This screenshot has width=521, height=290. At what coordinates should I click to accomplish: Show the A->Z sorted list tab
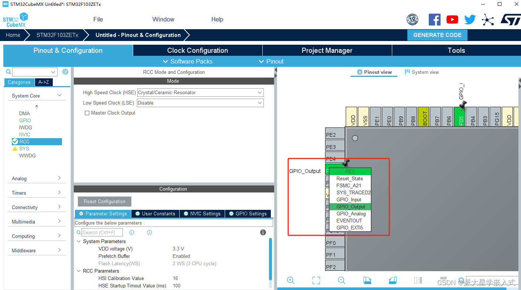click(44, 82)
